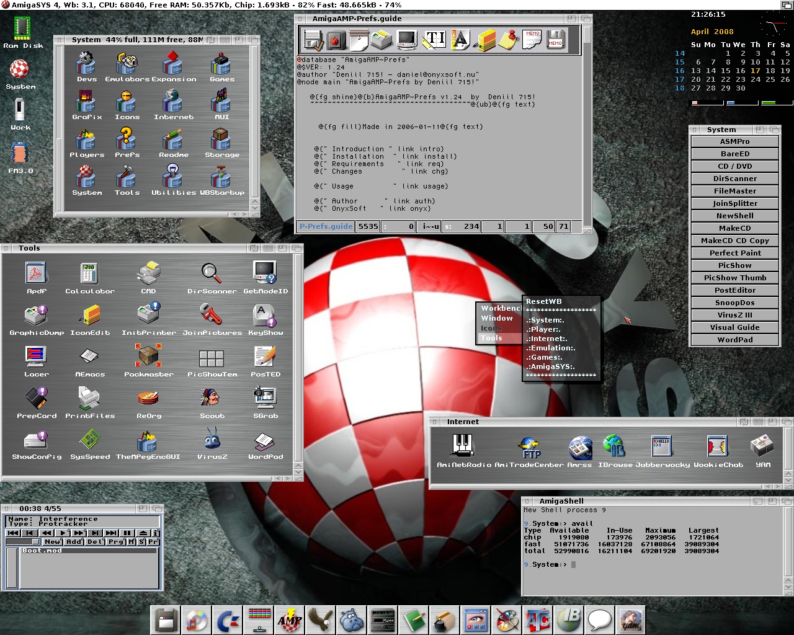
Task: Toggle the S button in module player
Action: [x=141, y=542]
